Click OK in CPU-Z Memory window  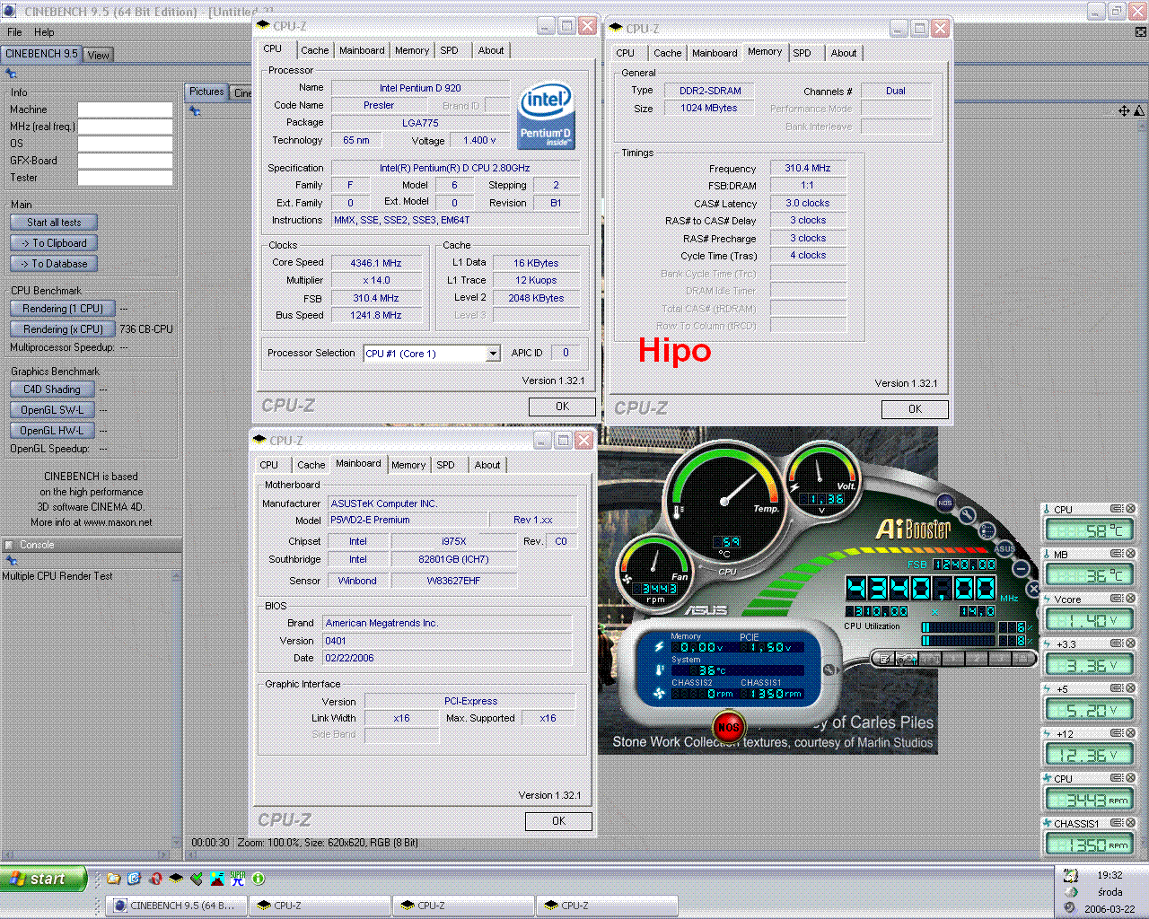tap(915, 409)
